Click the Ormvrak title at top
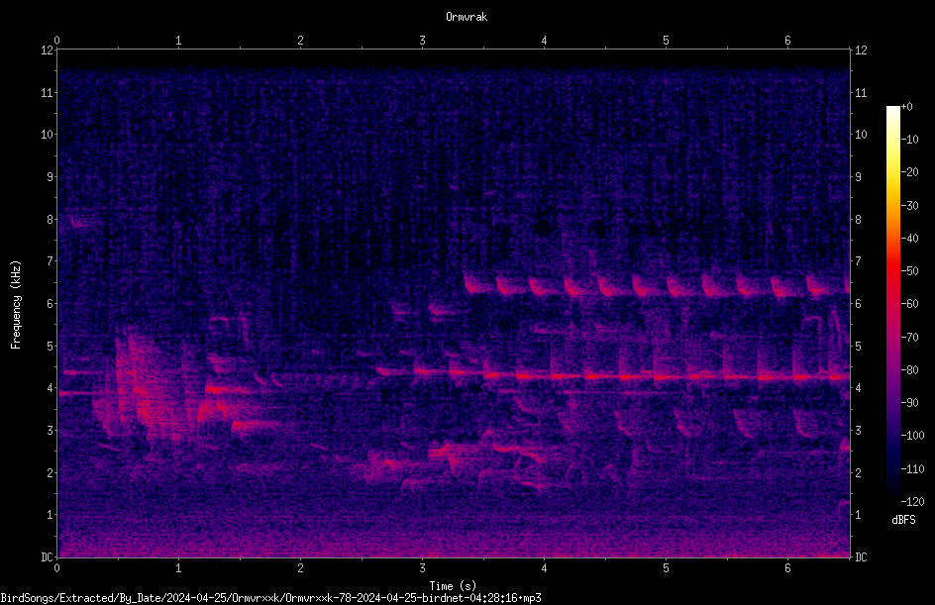The image size is (935, 605). coord(467,17)
